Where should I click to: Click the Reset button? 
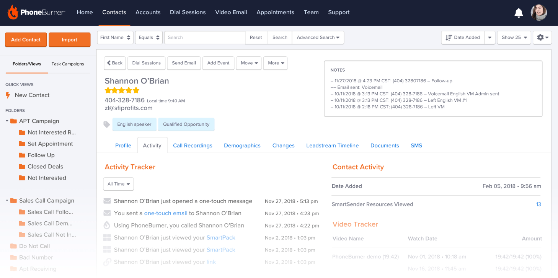pyautogui.click(x=256, y=38)
